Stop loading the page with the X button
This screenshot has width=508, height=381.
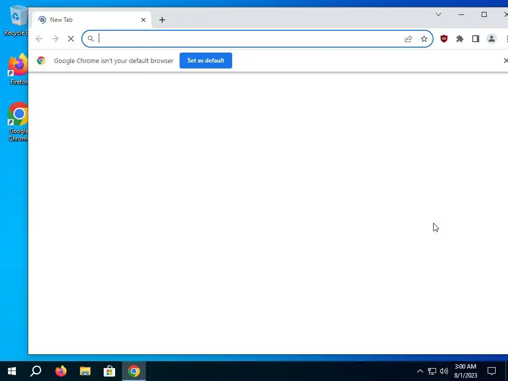point(71,39)
